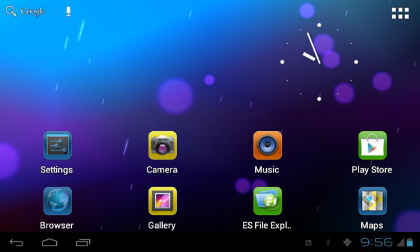Open the Music player icon

click(x=268, y=145)
